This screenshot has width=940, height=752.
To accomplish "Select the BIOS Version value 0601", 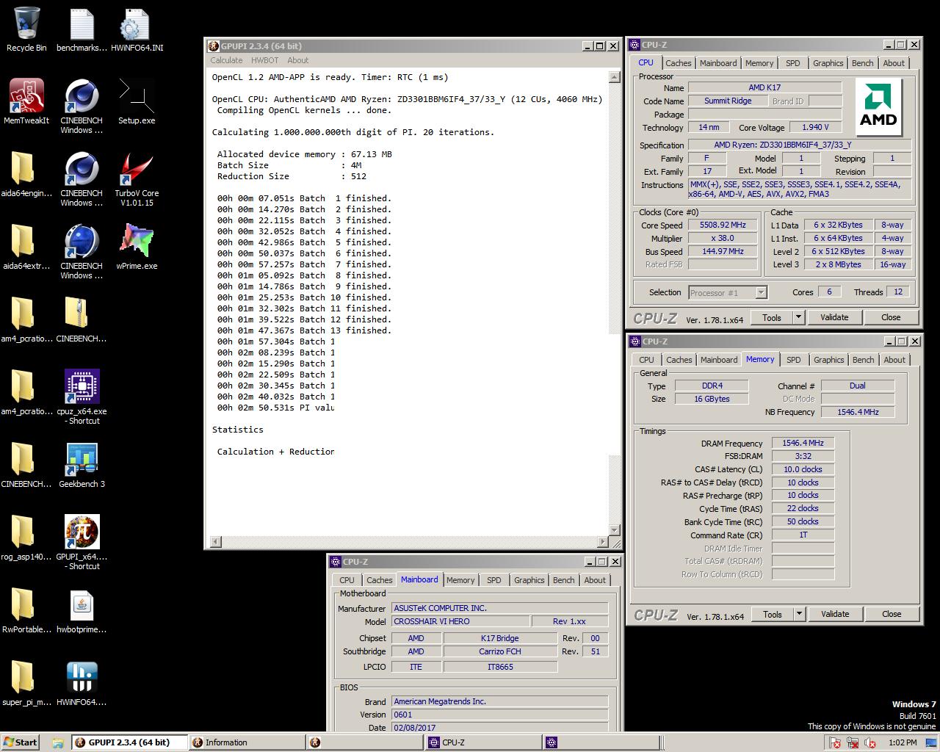I will click(x=499, y=715).
